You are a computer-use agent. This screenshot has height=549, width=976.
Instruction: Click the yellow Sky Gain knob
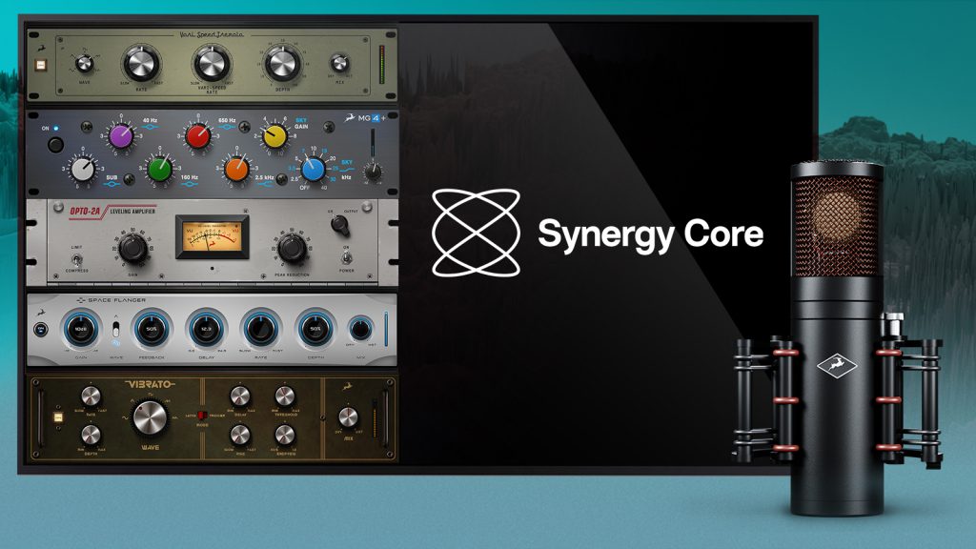point(274,136)
